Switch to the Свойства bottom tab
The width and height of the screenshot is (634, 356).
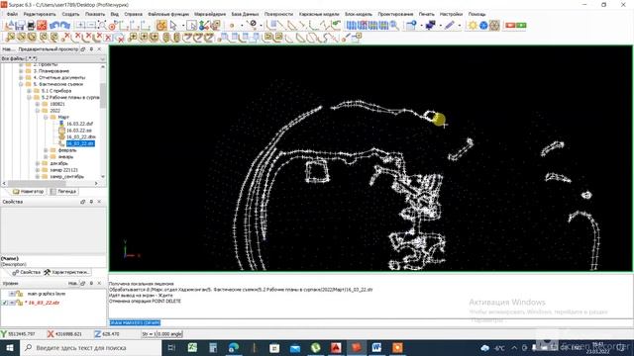tap(27, 272)
